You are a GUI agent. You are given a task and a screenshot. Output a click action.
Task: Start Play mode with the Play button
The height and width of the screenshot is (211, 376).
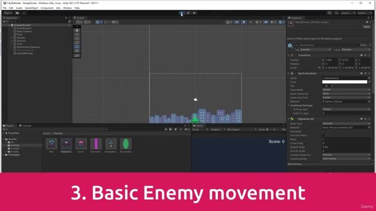coord(182,13)
